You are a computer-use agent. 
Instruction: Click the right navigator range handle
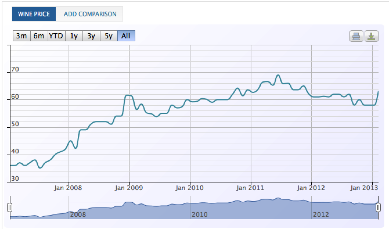378,207
